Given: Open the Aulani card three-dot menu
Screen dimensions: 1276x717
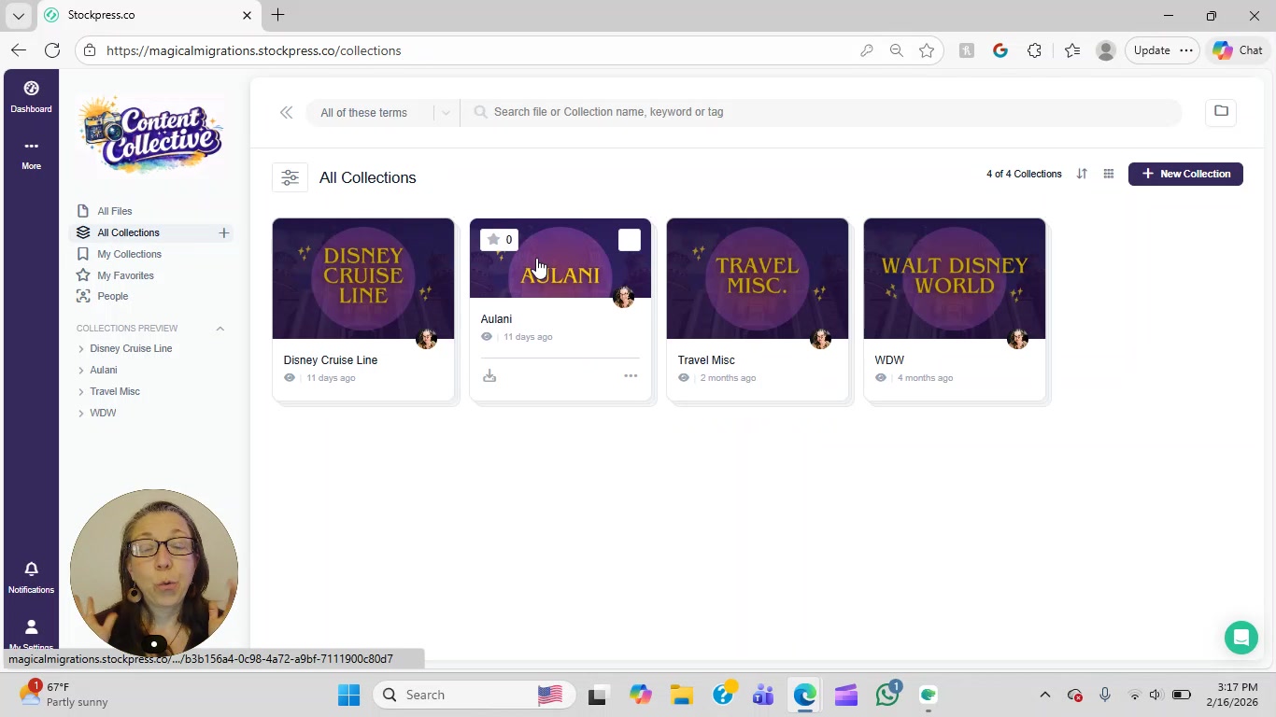Looking at the screenshot, I should (631, 376).
